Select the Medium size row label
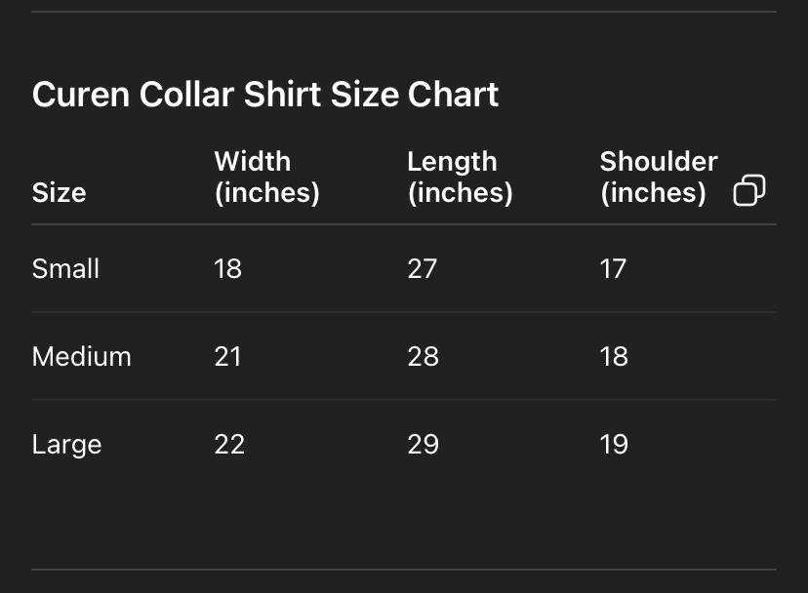The height and width of the screenshot is (593, 808). pyautogui.click(x=82, y=356)
